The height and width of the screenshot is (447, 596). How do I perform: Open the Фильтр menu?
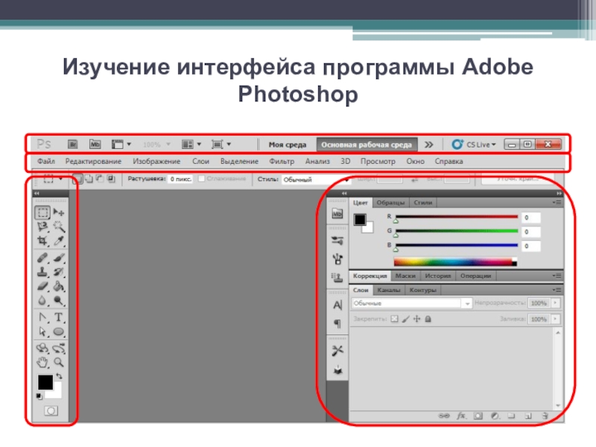[282, 161]
